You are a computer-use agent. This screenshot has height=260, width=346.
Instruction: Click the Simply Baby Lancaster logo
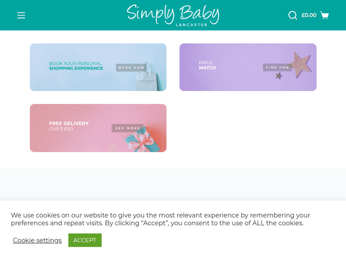coord(173,13)
